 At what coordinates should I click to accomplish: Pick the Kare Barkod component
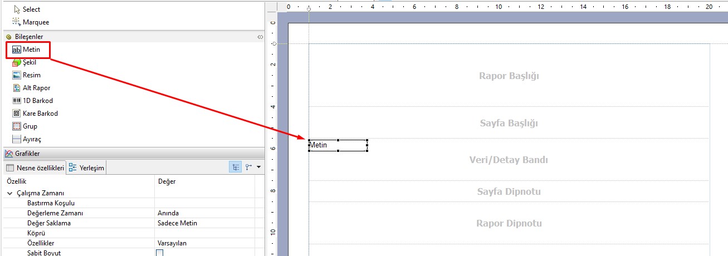(x=35, y=114)
